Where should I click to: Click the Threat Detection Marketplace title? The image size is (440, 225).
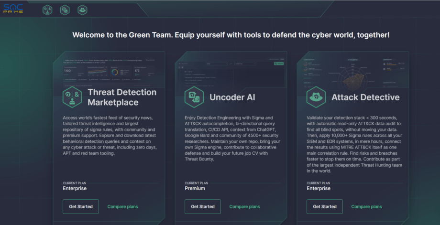(122, 97)
